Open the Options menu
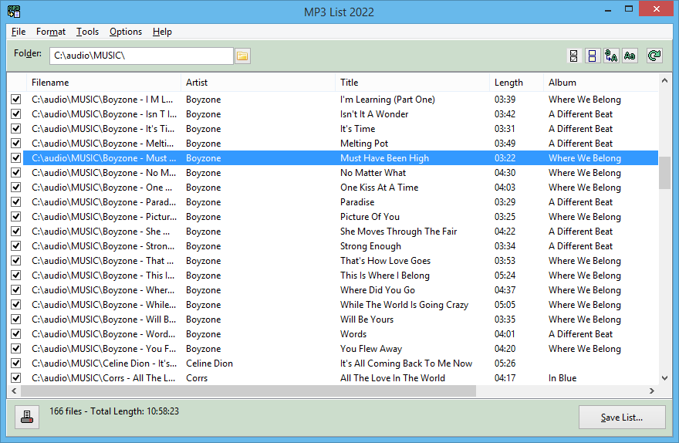679x443 pixels. coord(126,32)
